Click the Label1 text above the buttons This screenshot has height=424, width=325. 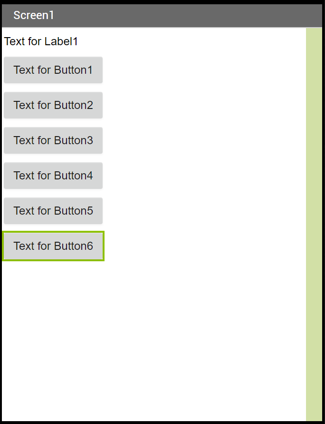point(41,41)
